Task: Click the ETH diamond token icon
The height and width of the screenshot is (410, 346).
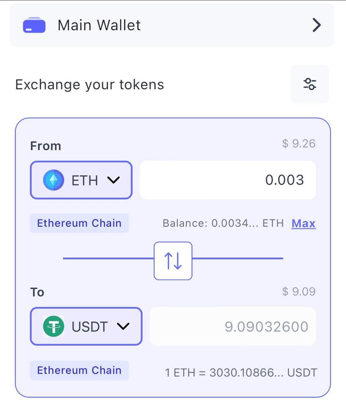Action: coord(53,180)
